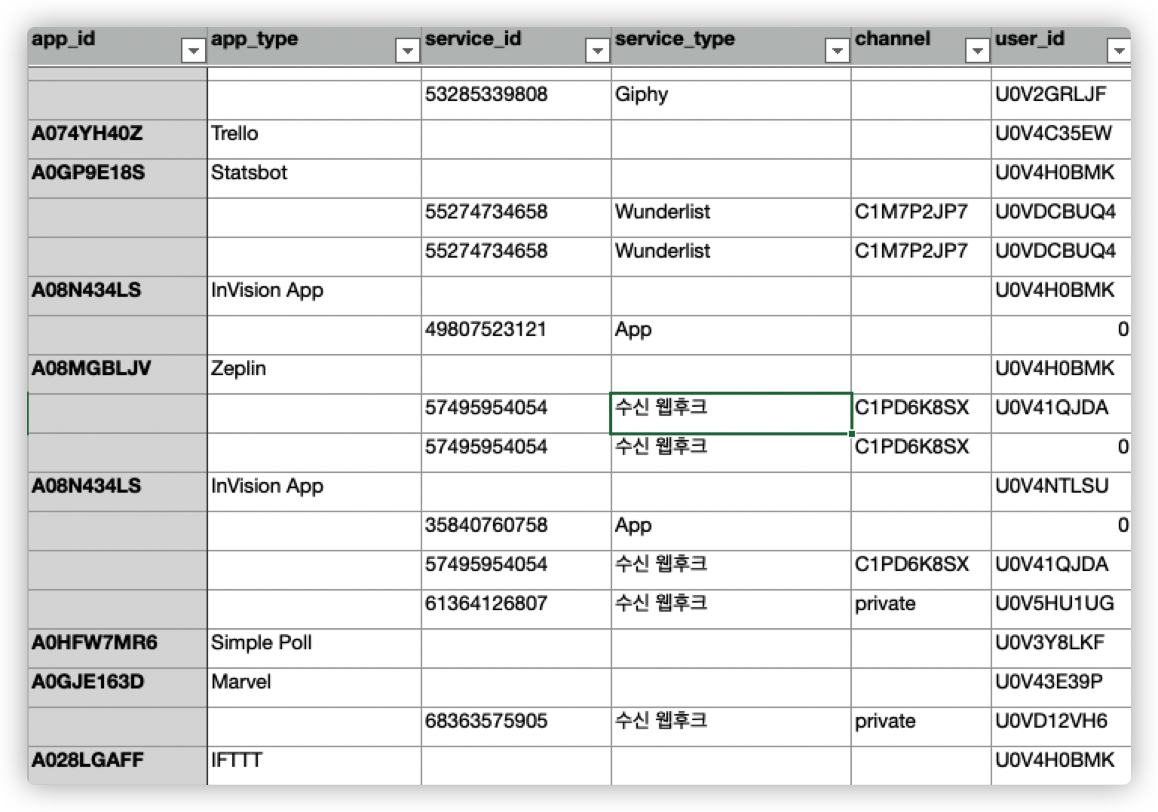Open the app_id column filter dropdown
1158x812 pixels.
point(193,50)
